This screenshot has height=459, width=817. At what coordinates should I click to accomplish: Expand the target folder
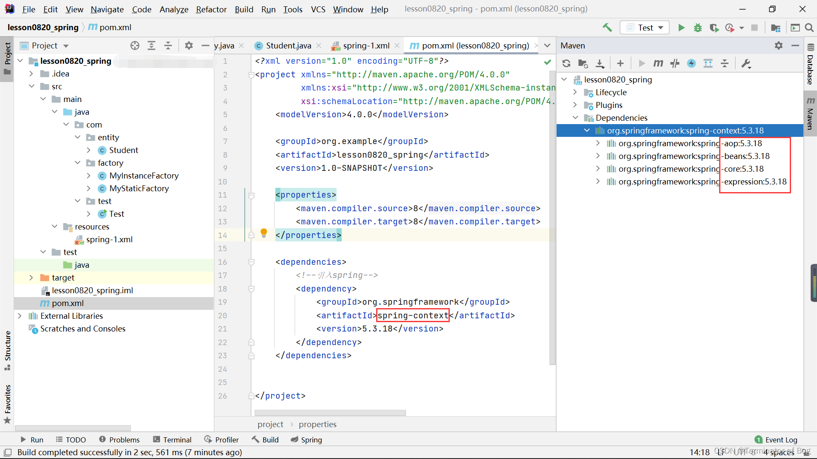tap(31, 278)
